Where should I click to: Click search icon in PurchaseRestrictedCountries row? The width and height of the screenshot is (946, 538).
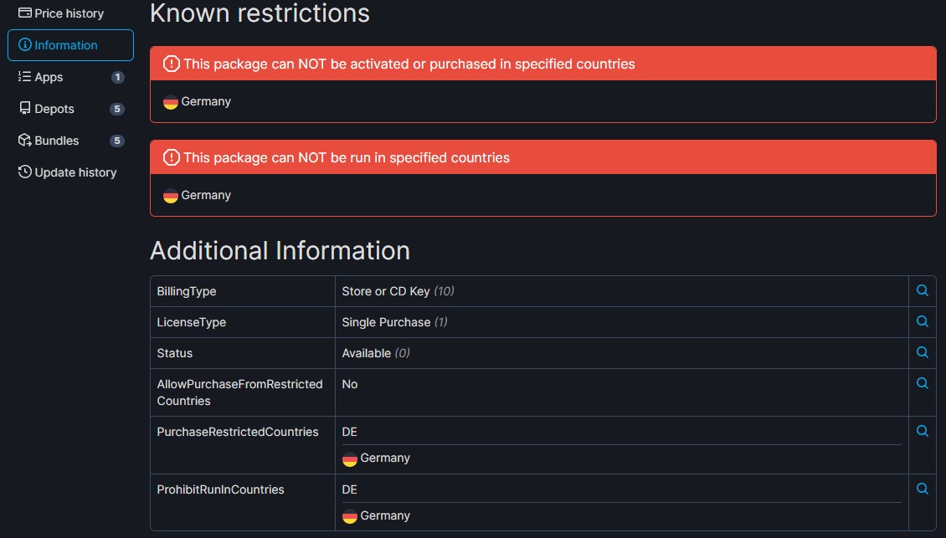click(x=922, y=431)
